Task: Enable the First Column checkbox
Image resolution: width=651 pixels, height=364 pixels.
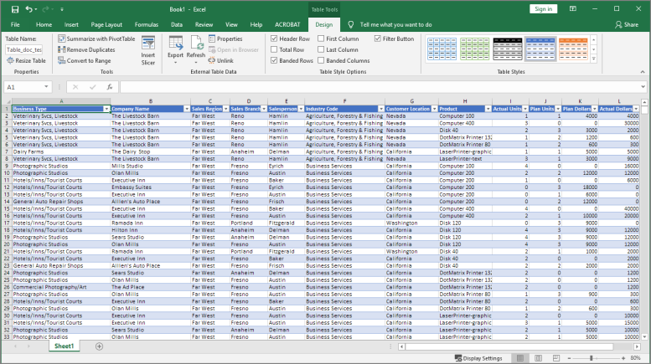Action: (x=321, y=38)
